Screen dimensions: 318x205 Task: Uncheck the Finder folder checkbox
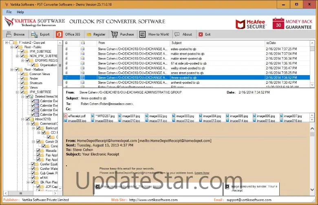point(22,78)
